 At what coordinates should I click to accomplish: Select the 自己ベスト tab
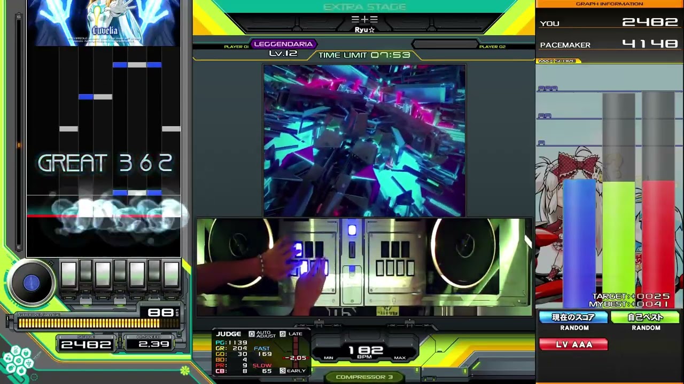646,317
